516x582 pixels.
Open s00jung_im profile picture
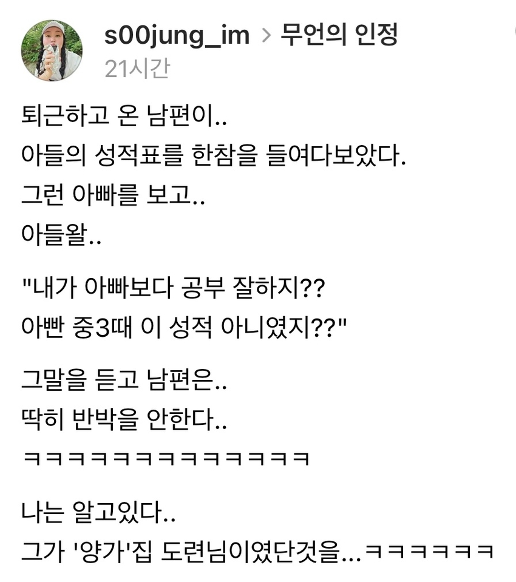[x=52, y=50]
